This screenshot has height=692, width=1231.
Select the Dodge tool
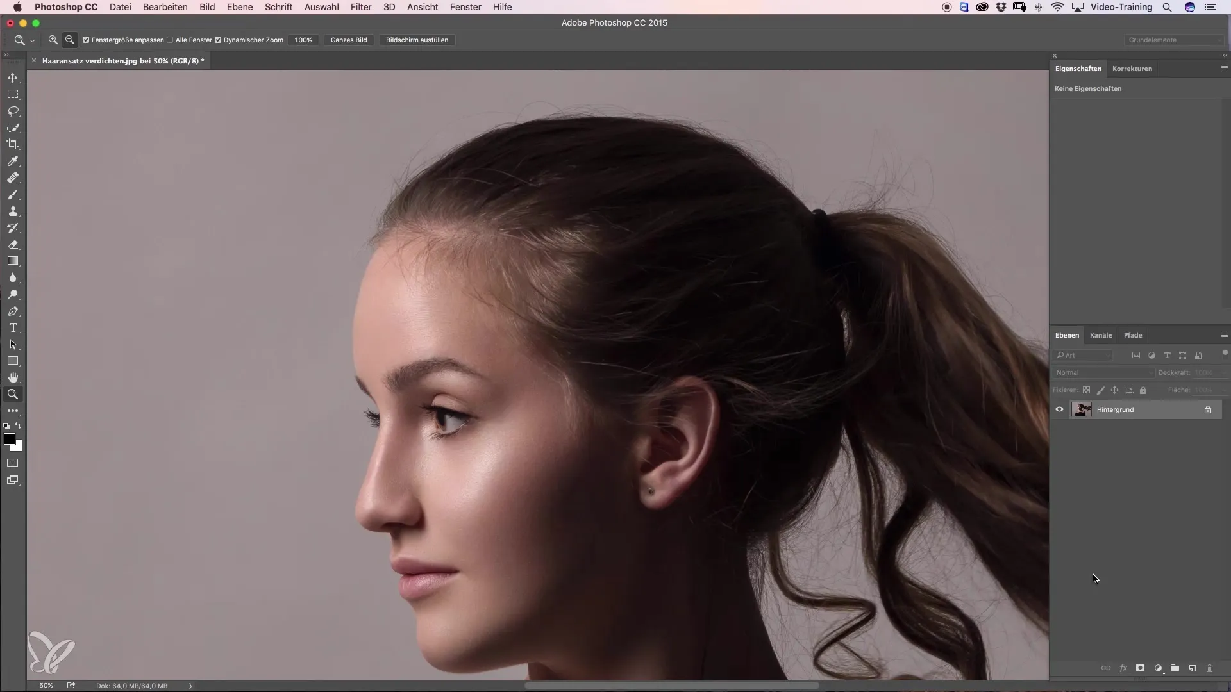[x=13, y=294]
